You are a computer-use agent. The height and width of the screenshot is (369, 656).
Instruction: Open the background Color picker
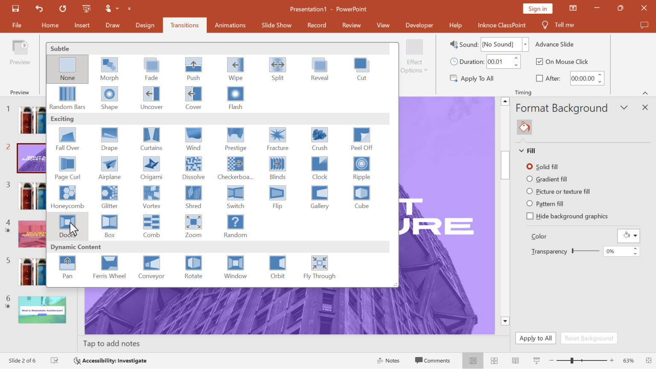628,235
